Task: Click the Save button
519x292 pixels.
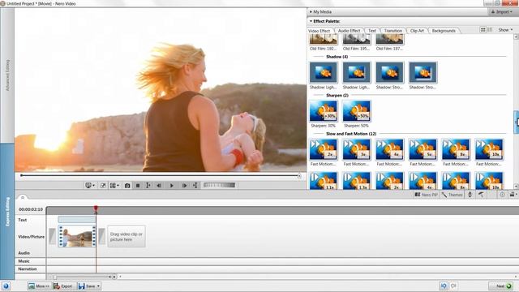Action: coord(89,286)
